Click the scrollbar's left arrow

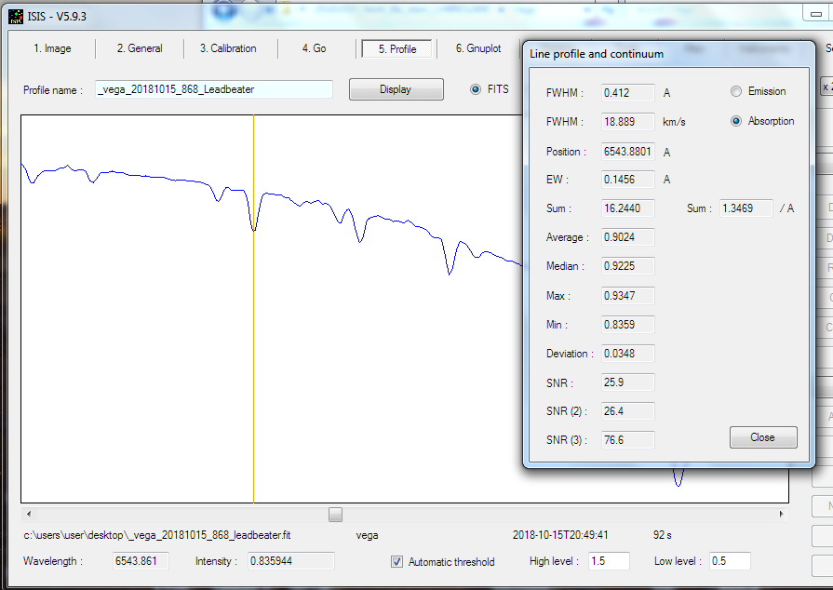click(29, 514)
